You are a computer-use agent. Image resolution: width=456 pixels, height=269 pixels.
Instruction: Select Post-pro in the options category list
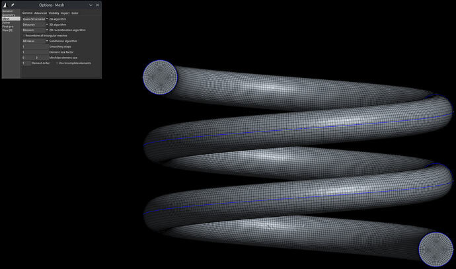coord(11,26)
